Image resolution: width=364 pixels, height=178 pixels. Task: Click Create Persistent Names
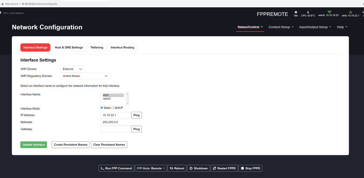[x=71, y=145]
